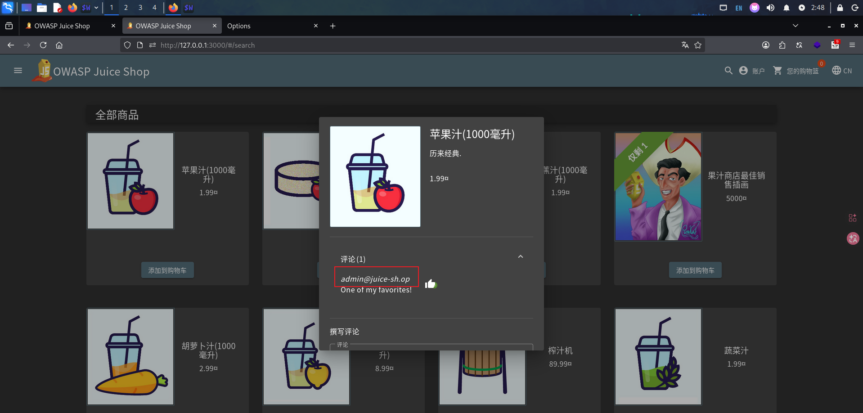Click the clock showing 2:48

click(818, 8)
